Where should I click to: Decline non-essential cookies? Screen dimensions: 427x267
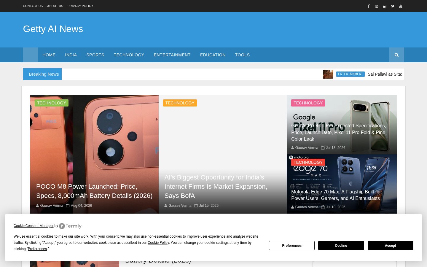point(341,246)
